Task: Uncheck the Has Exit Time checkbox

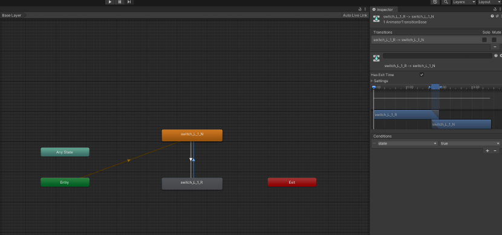Action: [422, 75]
